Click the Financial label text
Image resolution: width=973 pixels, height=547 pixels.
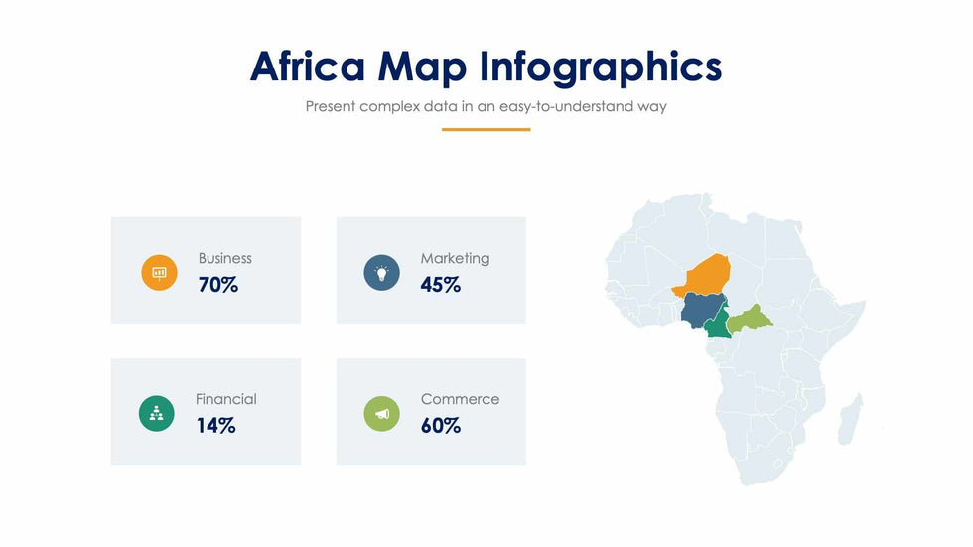(x=226, y=399)
